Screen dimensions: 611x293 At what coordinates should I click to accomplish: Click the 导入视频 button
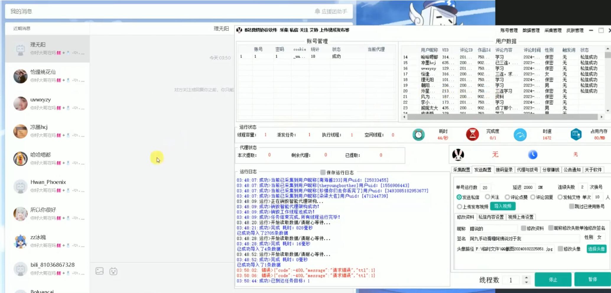click(503, 206)
